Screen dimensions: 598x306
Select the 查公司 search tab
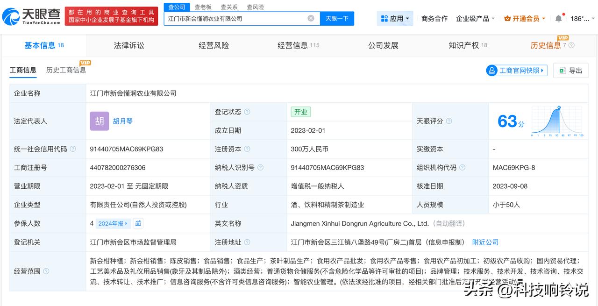point(177,7)
